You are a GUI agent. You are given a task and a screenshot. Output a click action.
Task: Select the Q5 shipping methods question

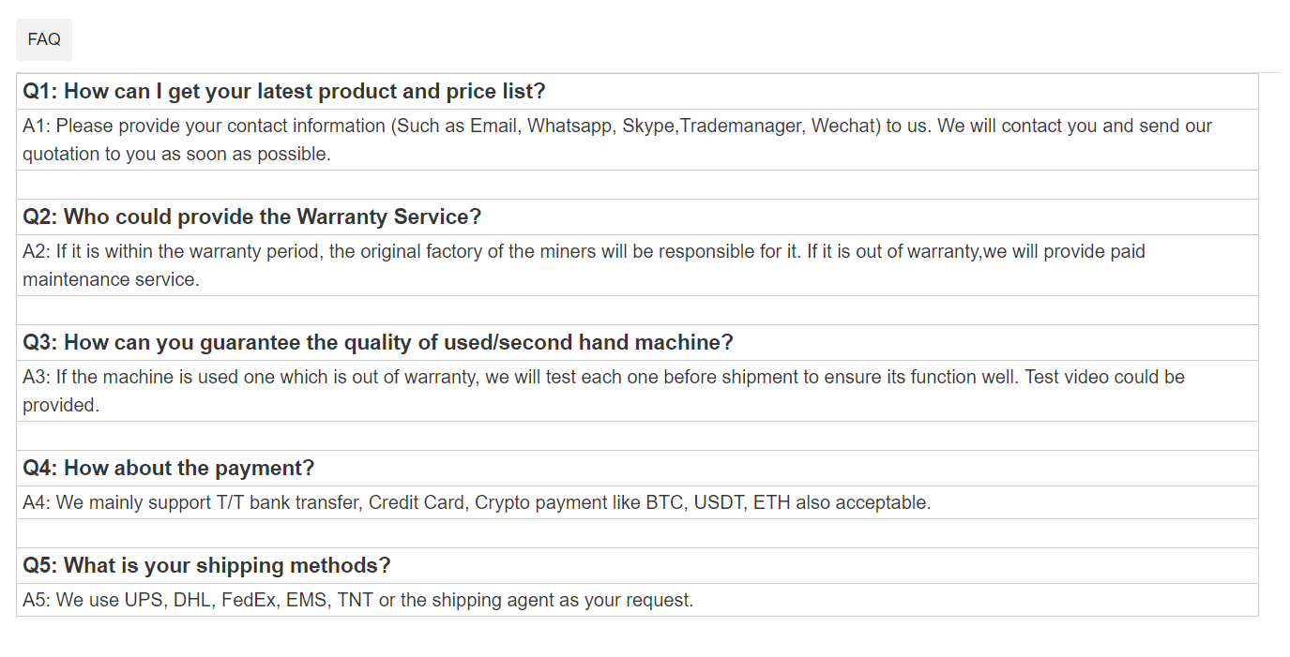206,566
